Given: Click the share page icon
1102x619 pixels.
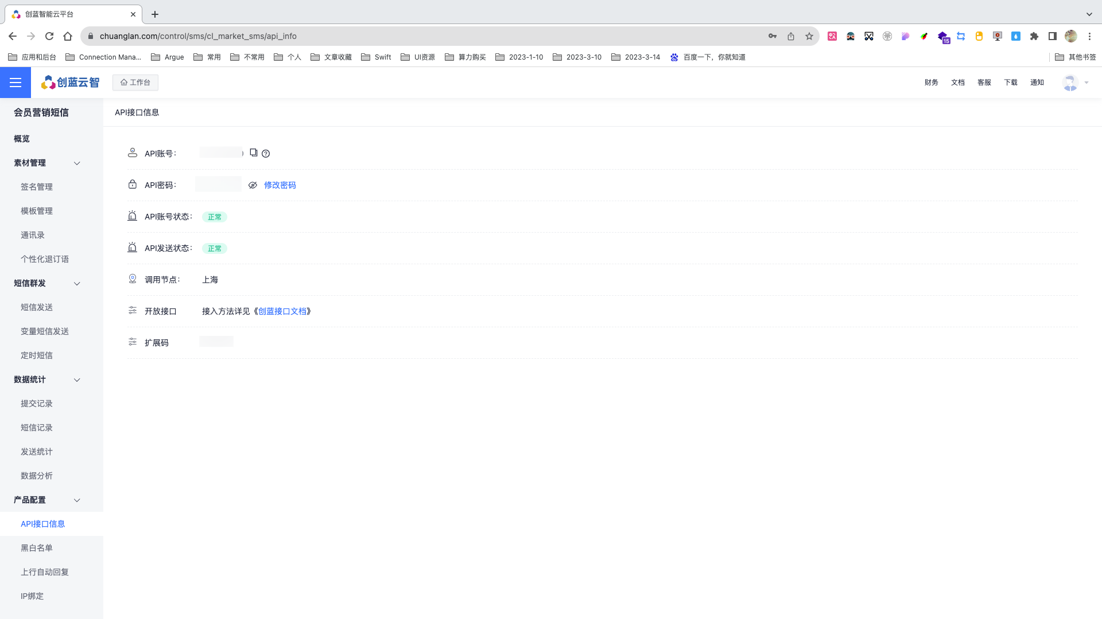Looking at the screenshot, I should click(x=791, y=36).
